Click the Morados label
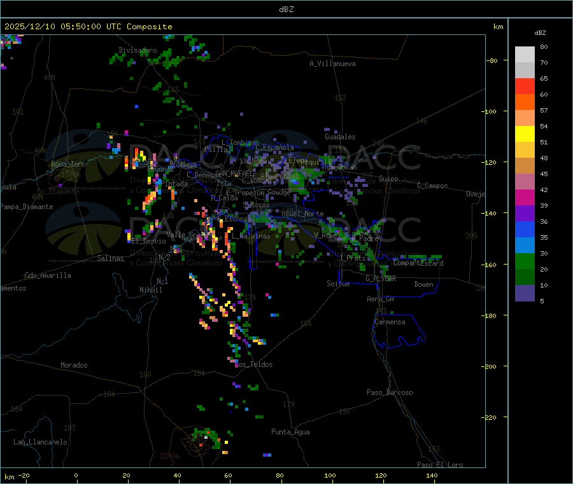Image resolution: width=573 pixels, height=484 pixels. pyautogui.click(x=74, y=365)
